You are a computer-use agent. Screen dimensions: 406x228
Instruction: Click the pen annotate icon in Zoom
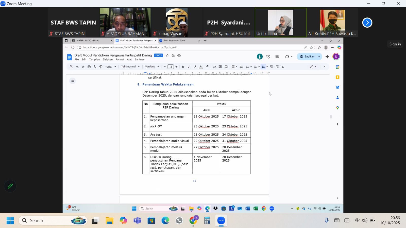pos(10,186)
